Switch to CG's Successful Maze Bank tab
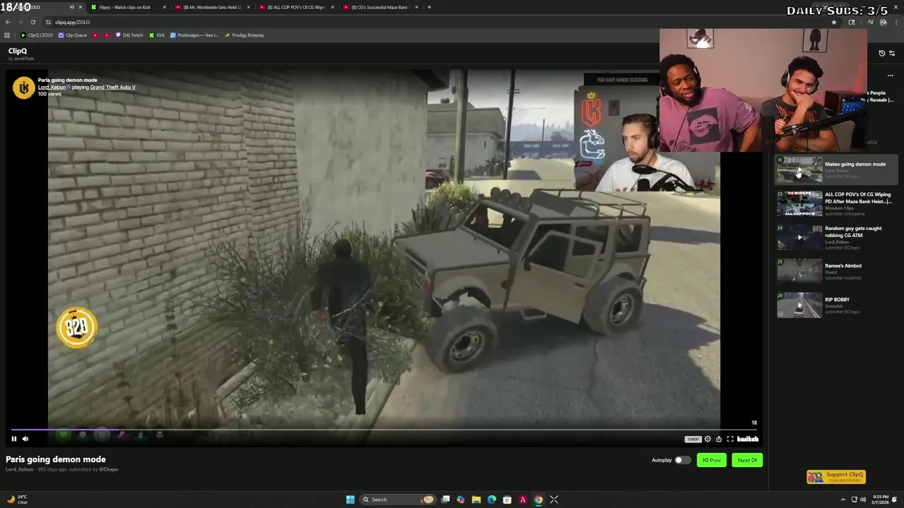Screen dimensions: 904x508 pos(379,7)
